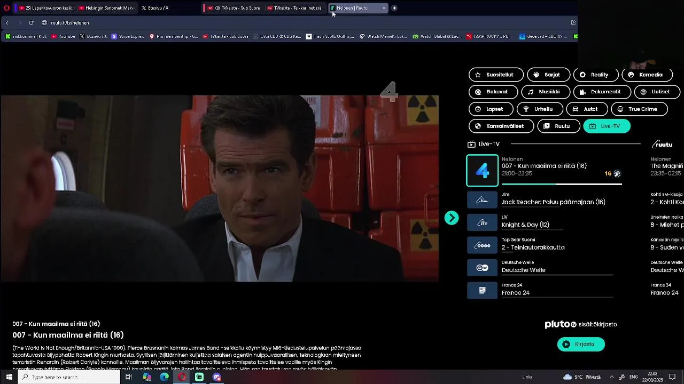The image size is (684, 384).
Task: Show hidden system tray icons
Action: [611, 377]
